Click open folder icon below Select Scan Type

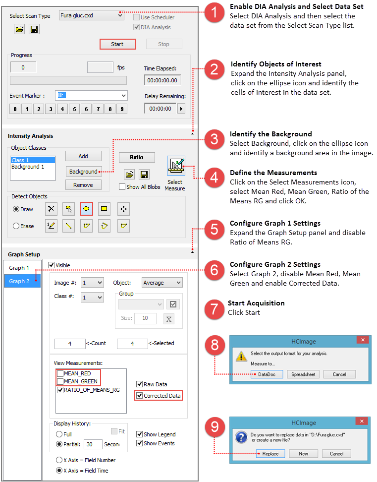coord(19,29)
